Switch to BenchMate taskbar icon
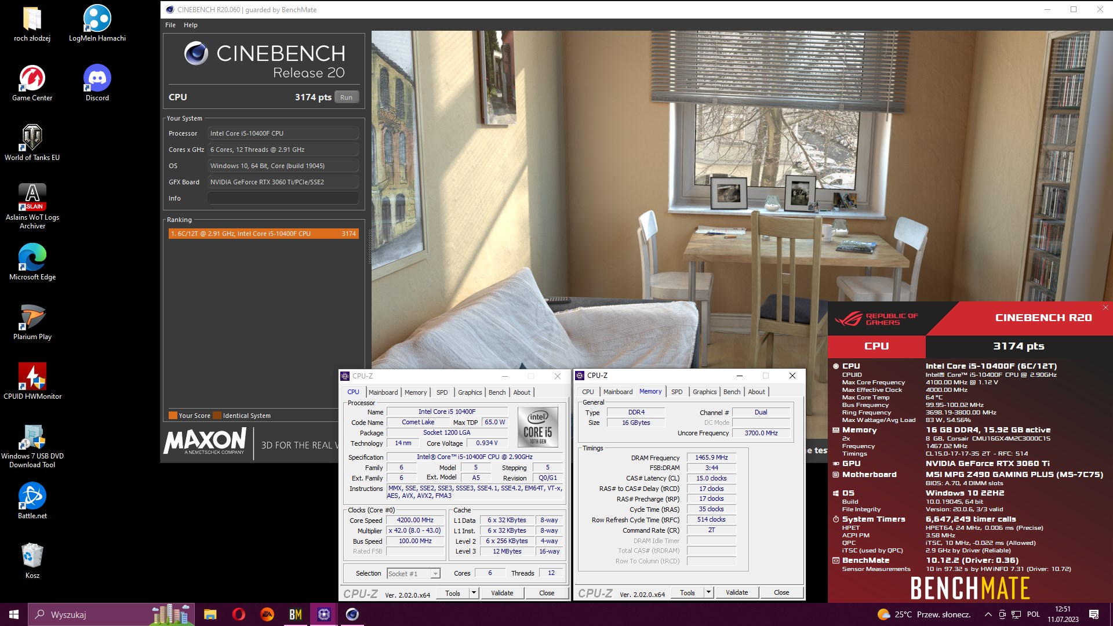 tap(296, 614)
